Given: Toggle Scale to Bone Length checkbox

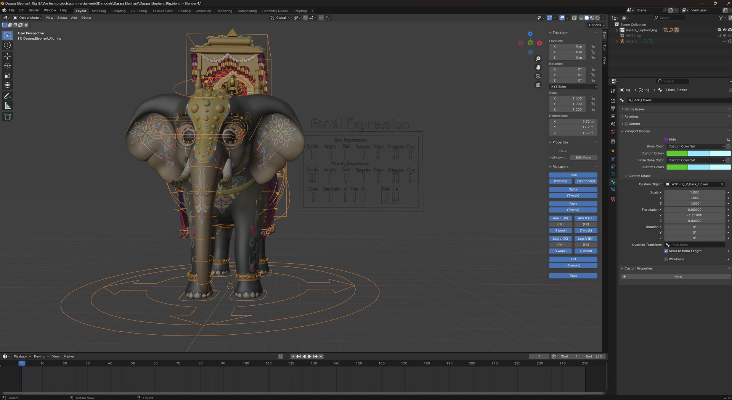Looking at the screenshot, I should [x=666, y=251].
